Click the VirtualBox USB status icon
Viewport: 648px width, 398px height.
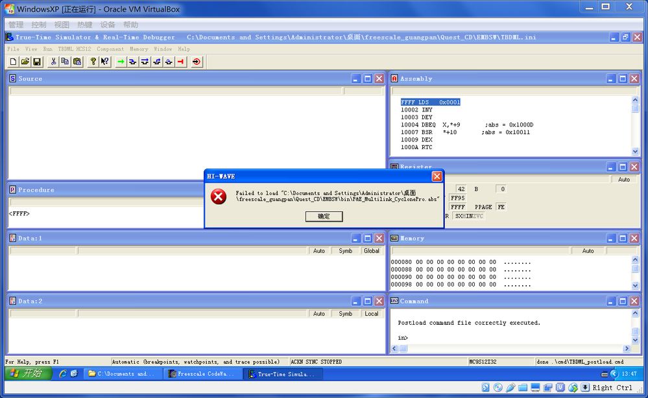click(510, 387)
